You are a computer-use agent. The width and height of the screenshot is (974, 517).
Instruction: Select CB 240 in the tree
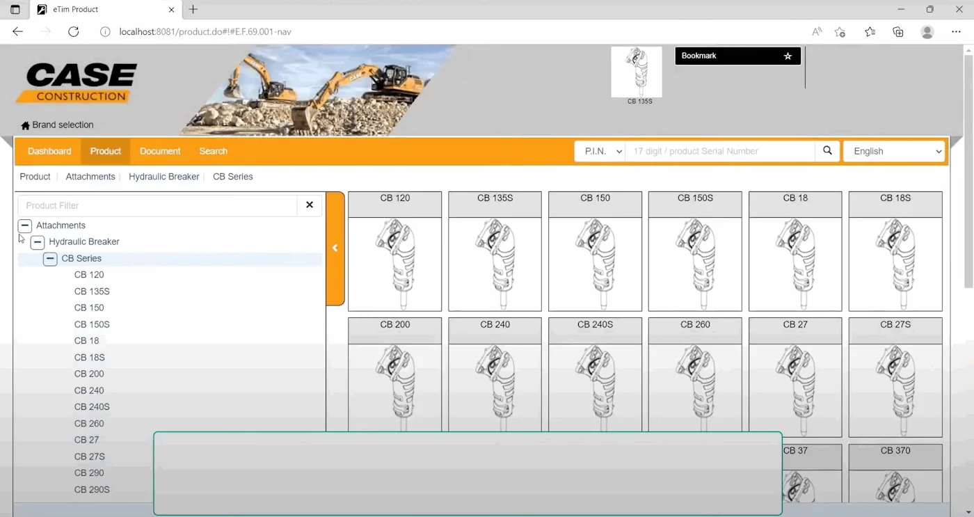(x=89, y=390)
